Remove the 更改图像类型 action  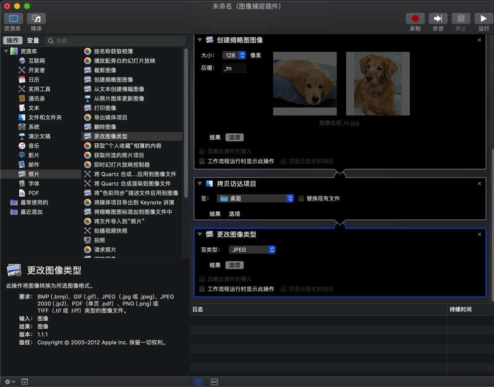click(x=479, y=234)
